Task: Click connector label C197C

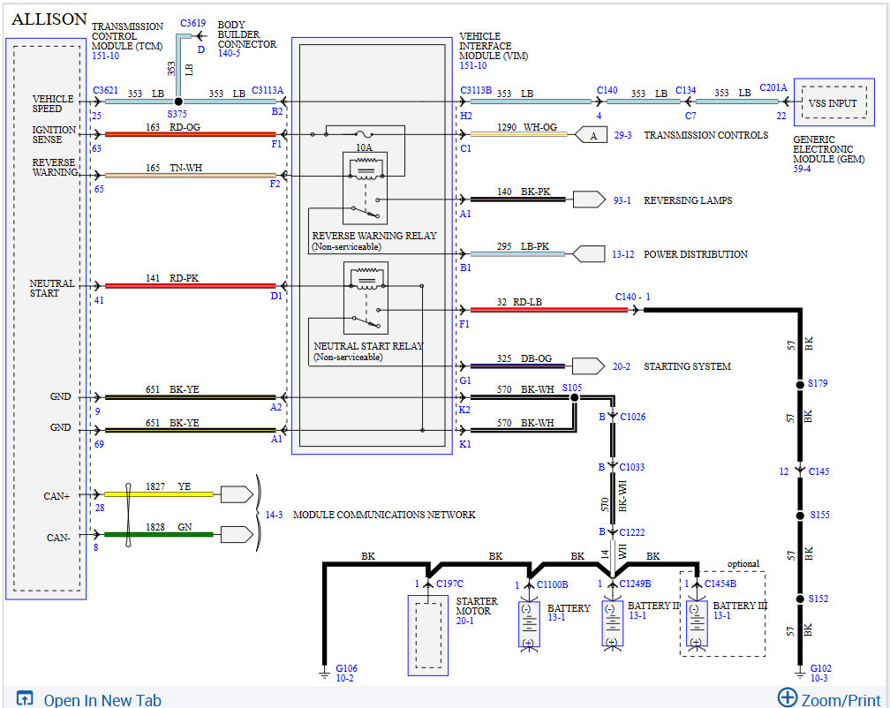Action: pos(449,584)
